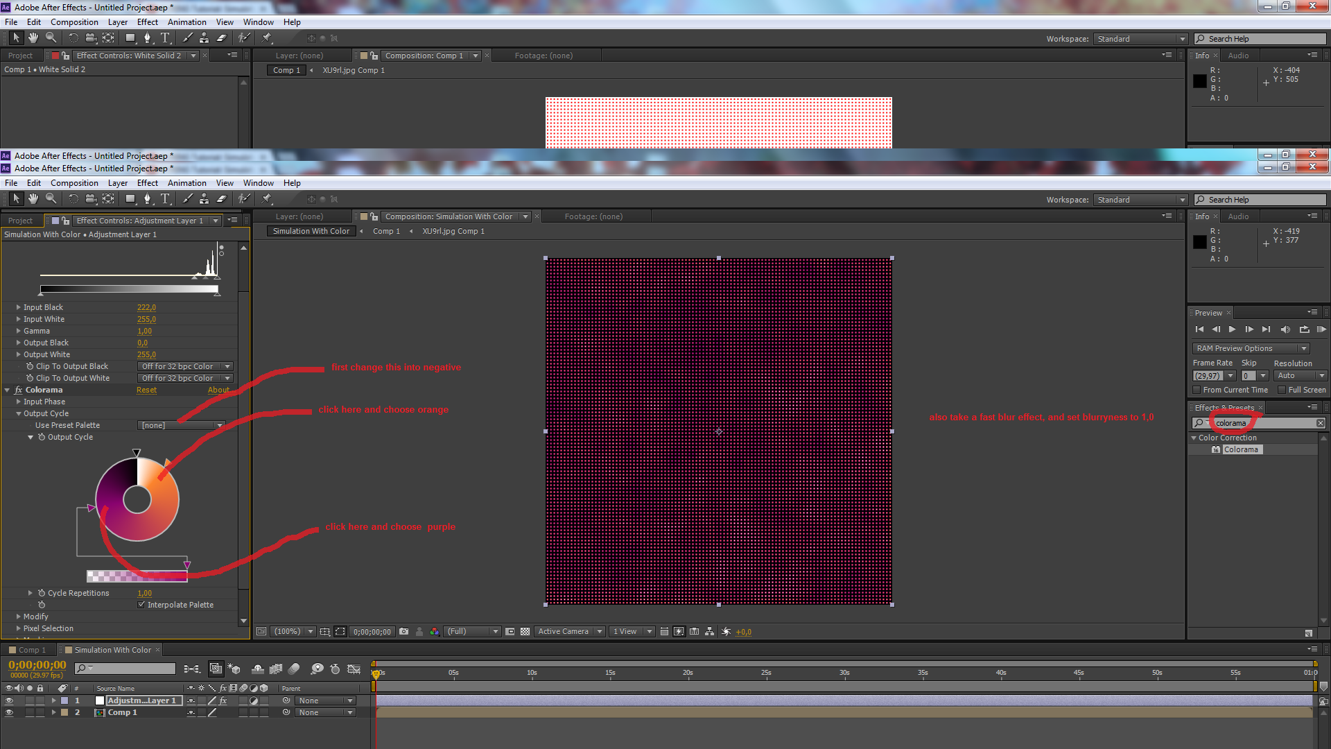Open viewer resolution (Full) dropdown

tap(472, 632)
